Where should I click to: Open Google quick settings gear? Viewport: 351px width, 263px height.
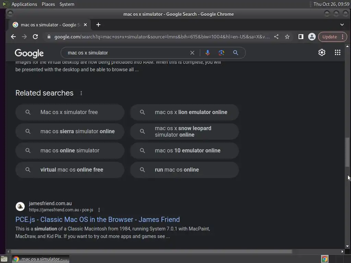(322, 52)
